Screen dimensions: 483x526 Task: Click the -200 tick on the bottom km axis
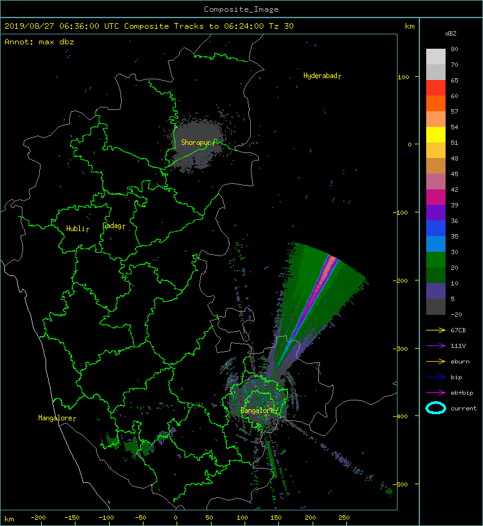click(38, 518)
